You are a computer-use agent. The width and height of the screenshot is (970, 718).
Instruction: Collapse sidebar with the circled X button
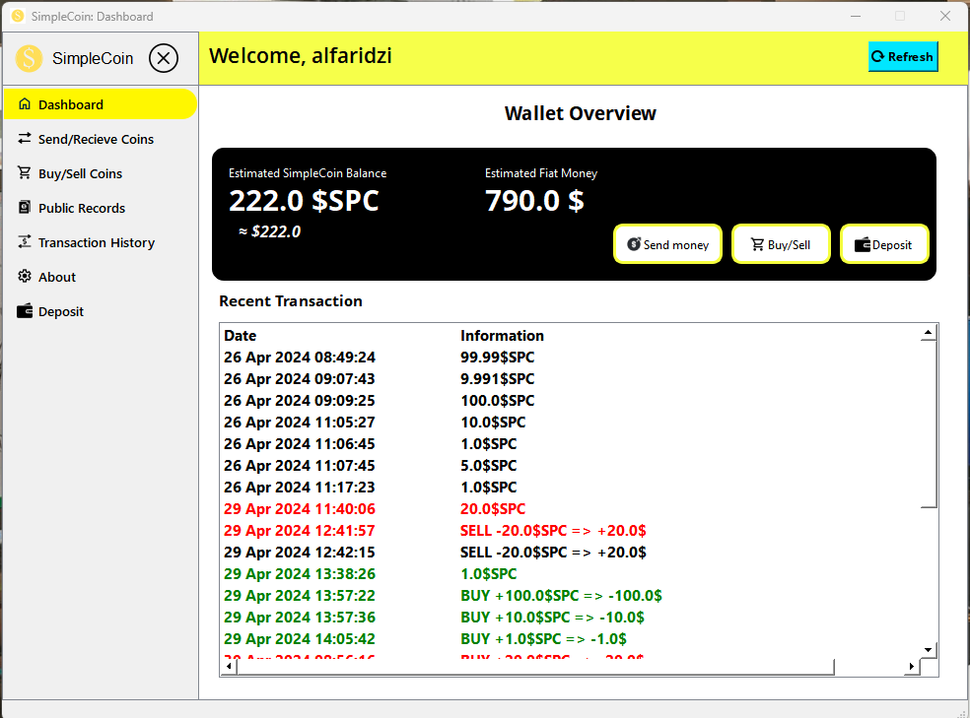coord(164,58)
